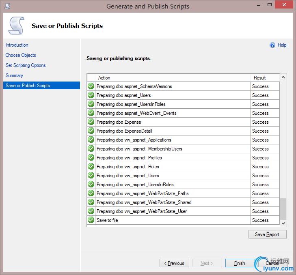296x275 pixels.
Task: Select the Set Scripting Options step
Action: 26,65
